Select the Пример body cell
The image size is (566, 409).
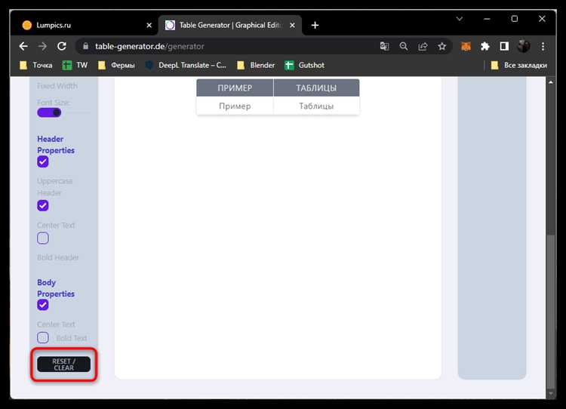pos(235,106)
